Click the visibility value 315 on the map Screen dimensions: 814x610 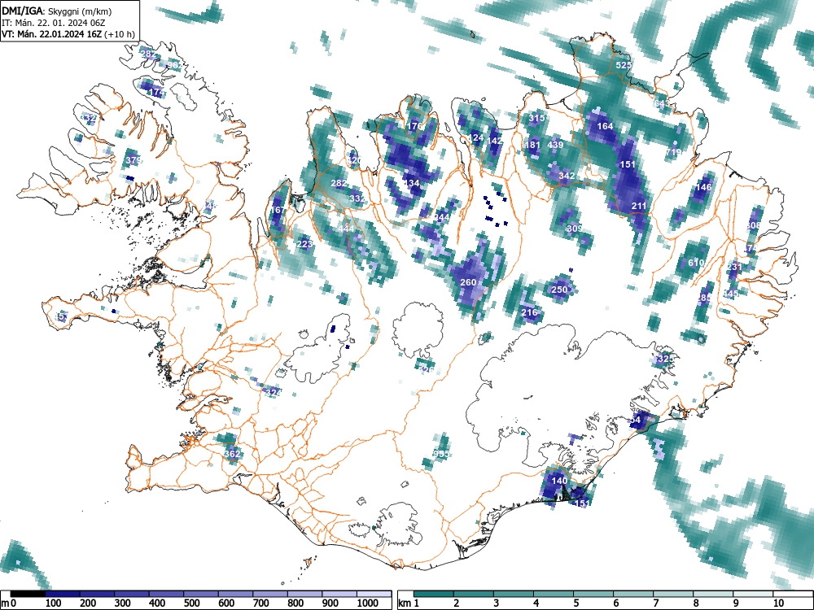pos(536,118)
